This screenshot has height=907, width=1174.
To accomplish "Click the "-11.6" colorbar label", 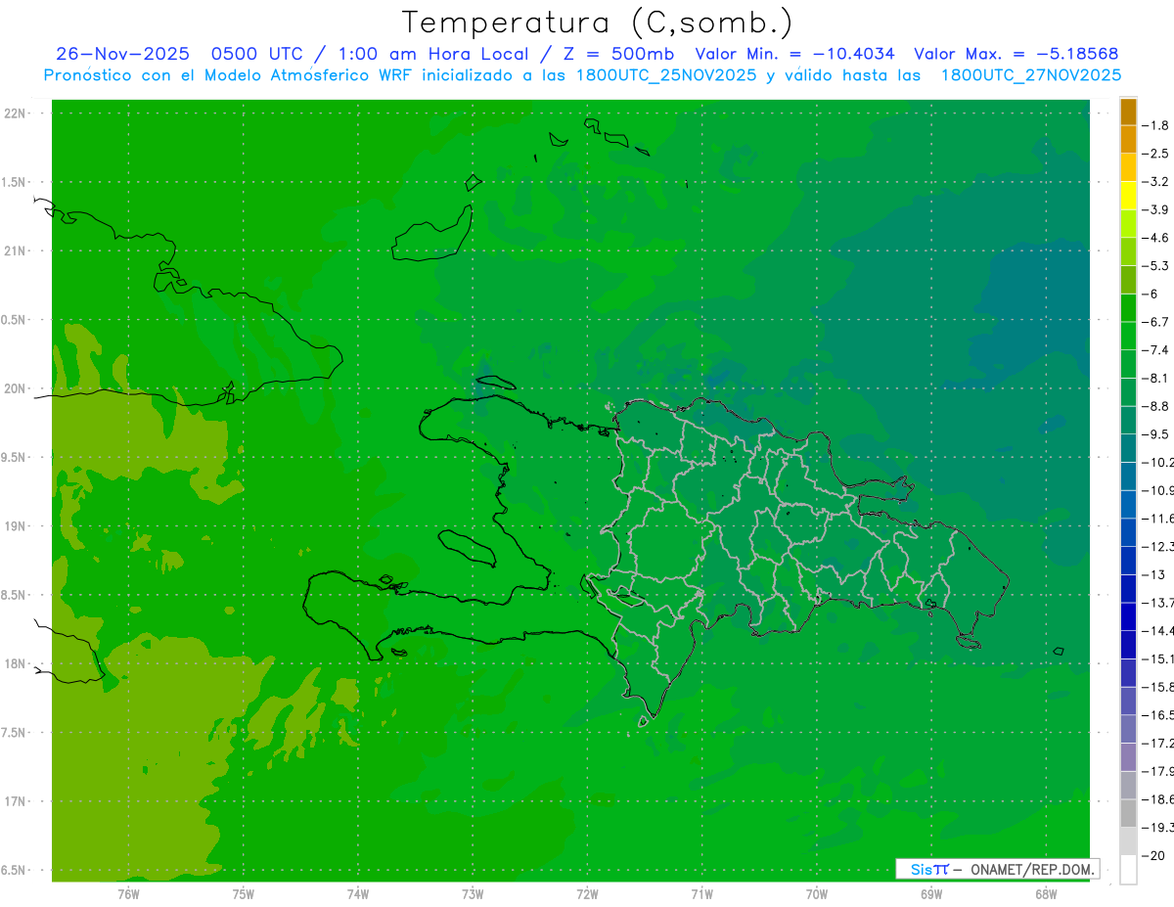I will (x=1157, y=518).
